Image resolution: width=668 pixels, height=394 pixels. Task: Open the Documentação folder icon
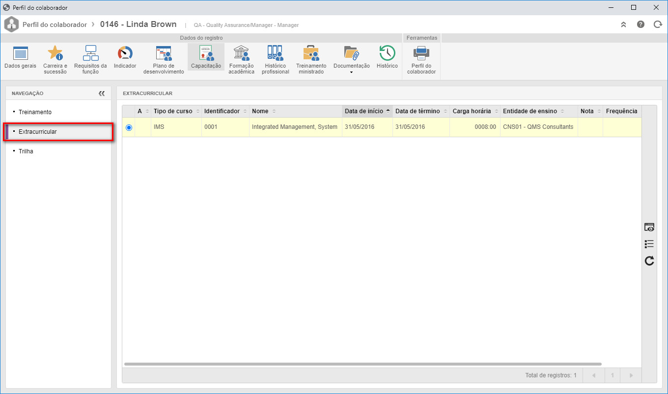tap(351, 53)
